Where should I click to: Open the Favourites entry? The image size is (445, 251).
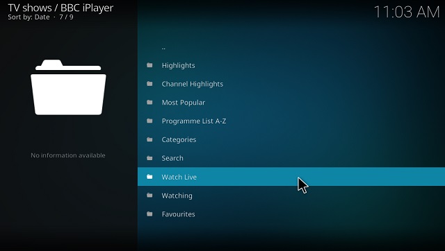[x=291, y=214]
